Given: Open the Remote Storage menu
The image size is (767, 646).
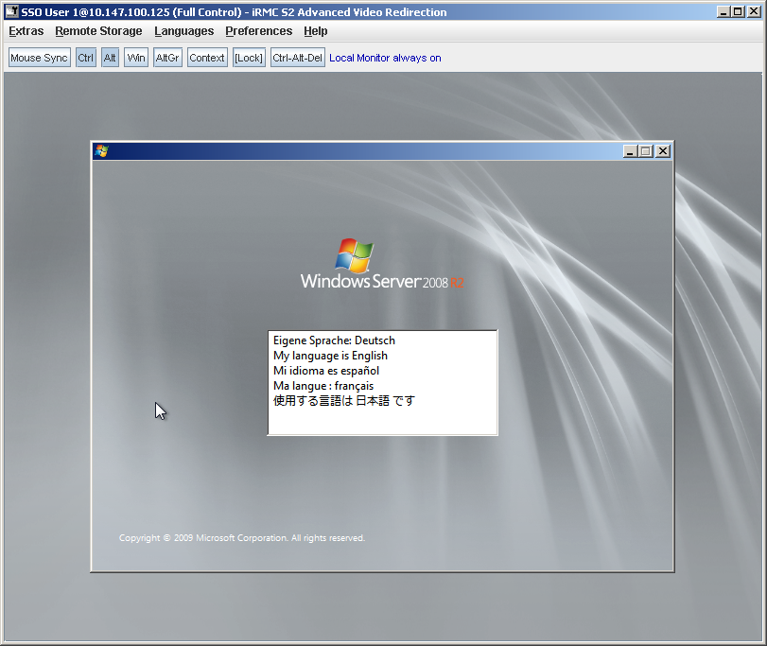Looking at the screenshot, I should pyautogui.click(x=98, y=31).
